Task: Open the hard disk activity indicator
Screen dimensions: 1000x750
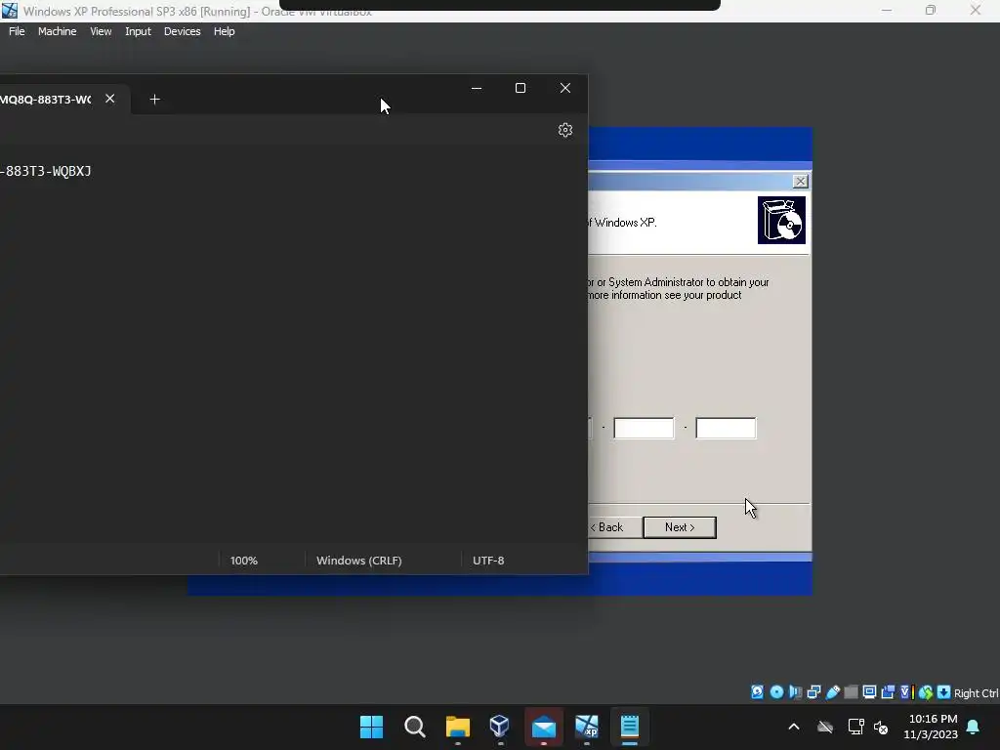Action: pos(757,692)
